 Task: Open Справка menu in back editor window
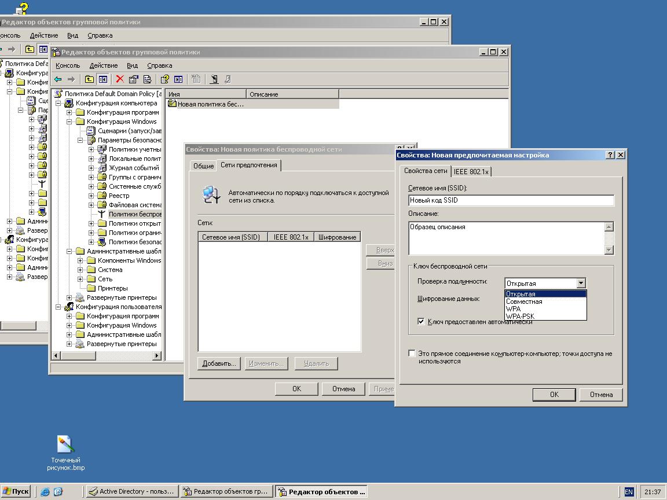pos(100,35)
